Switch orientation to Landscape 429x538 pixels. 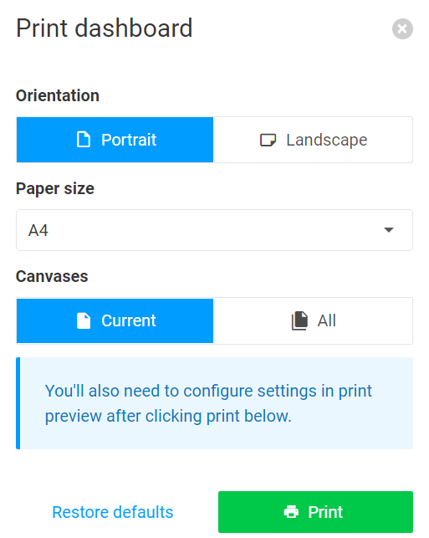point(314,140)
